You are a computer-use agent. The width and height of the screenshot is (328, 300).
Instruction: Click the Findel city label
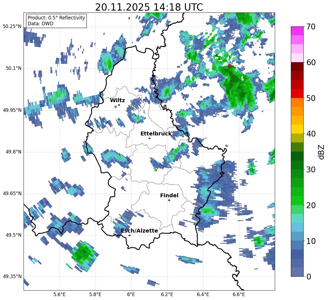coord(169,195)
